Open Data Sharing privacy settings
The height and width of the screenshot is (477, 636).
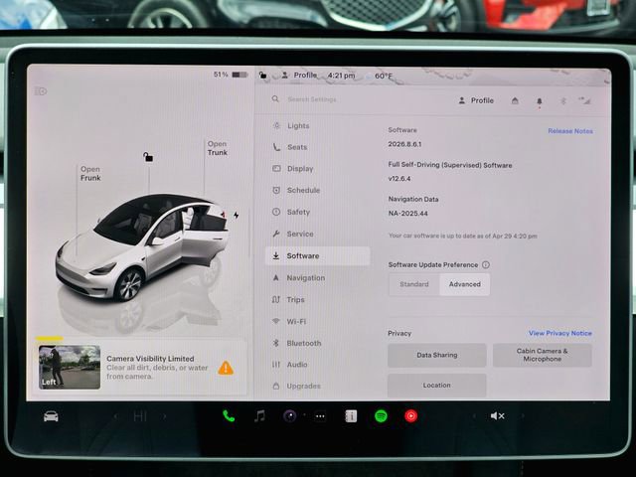[x=437, y=355]
